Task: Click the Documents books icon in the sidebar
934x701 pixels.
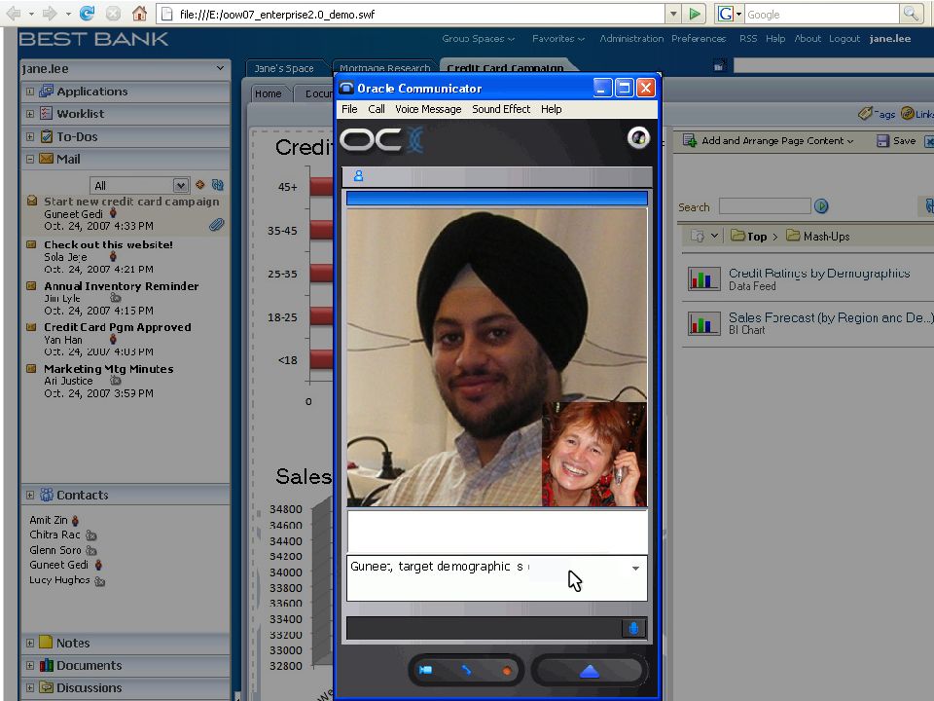Action: coord(46,665)
